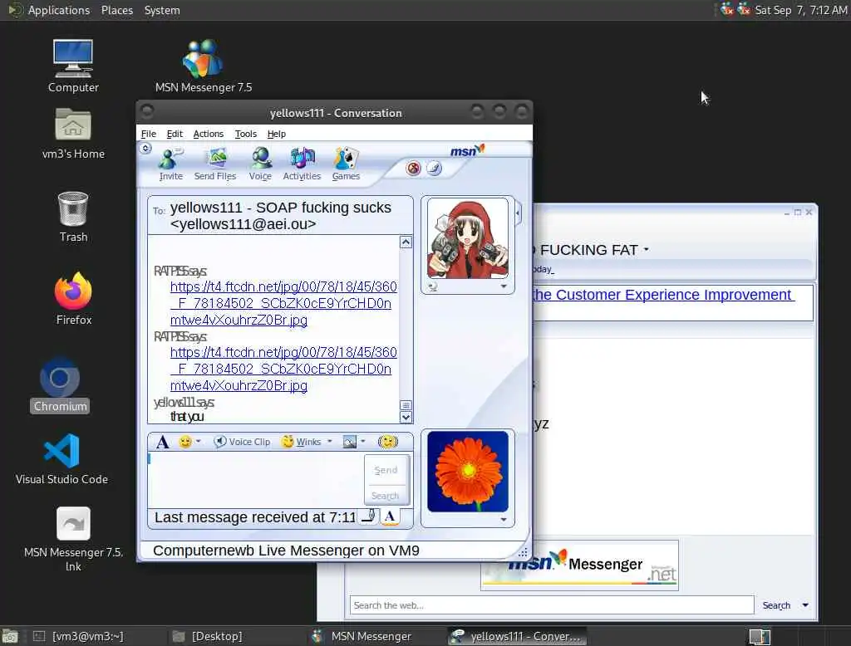Screen dimensions: 851x646
Task: Open the File menu
Action: click(x=148, y=134)
